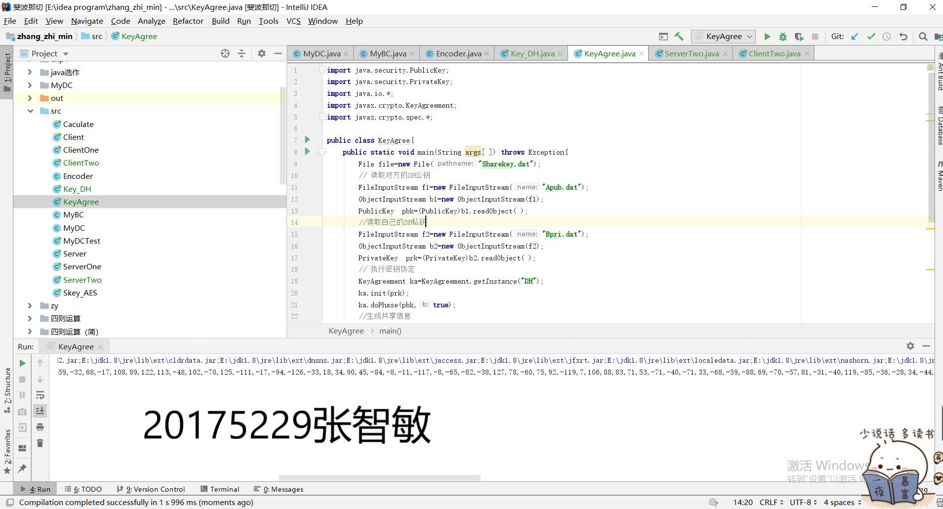Close the ClientTwo.java tab
The image size is (943, 509).
click(807, 54)
